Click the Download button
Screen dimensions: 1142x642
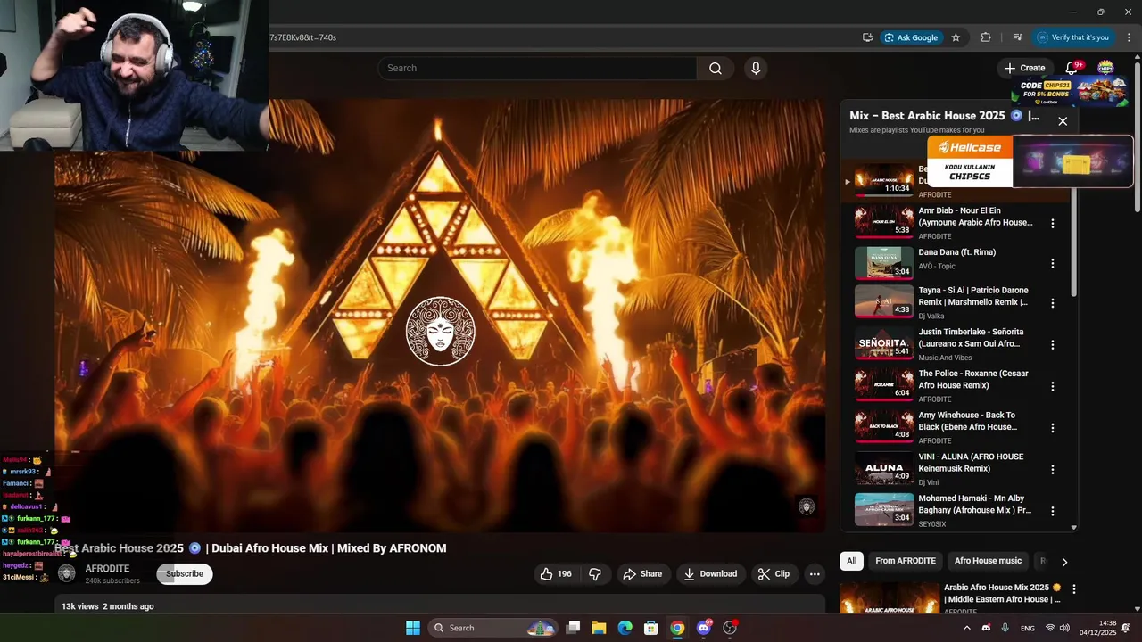710,574
